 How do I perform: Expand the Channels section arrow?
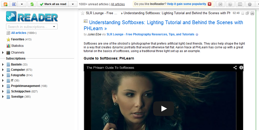point(3,53)
